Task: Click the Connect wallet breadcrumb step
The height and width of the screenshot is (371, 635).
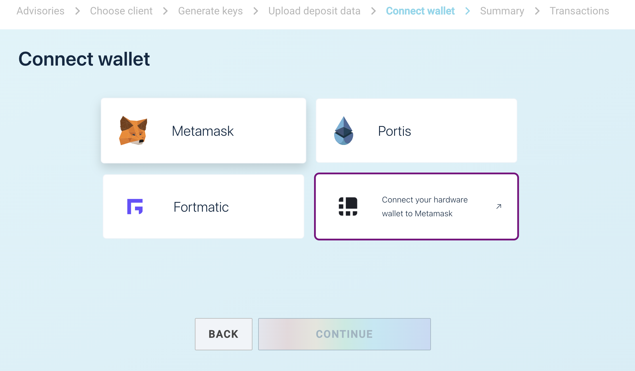Action: pyautogui.click(x=420, y=11)
